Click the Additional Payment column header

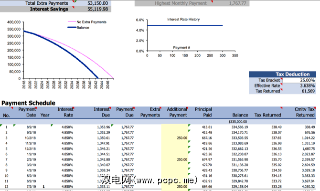(x=178, y=112)
